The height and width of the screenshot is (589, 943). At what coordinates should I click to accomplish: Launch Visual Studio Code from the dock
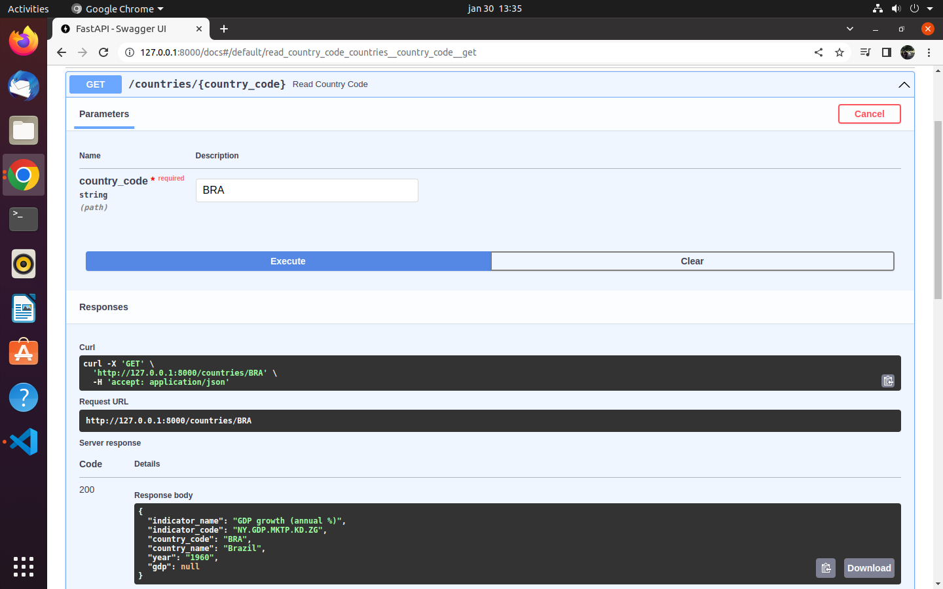point(24,442)
